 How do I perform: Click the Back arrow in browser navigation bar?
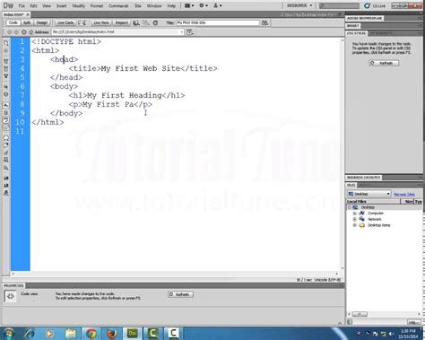[9, 32]
